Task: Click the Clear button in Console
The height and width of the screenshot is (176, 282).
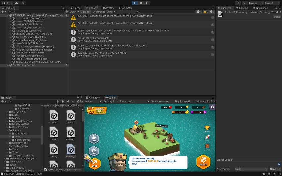Action: click(x=72, y=12)
